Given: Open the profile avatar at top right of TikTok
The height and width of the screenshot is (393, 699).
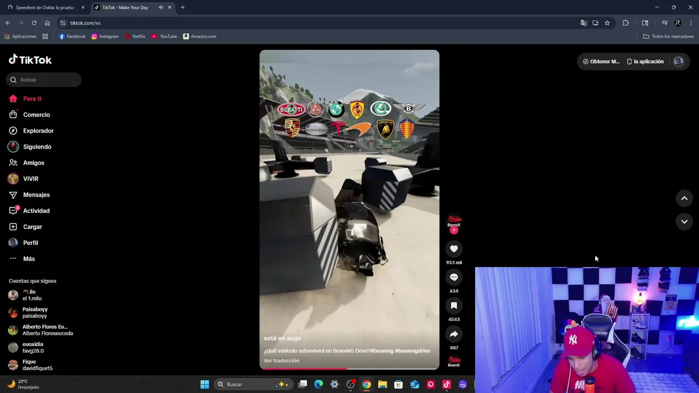Looking at the screenshot, I should [678, 62].
